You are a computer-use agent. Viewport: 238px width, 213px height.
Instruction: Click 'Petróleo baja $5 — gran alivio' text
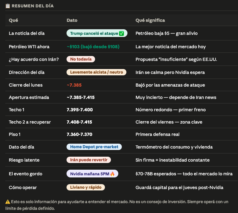(167, 33)
